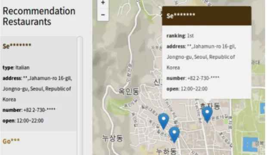Image resolution: width=267 pixels, height=155 pixels.
Task: Select the map pin near 옥인길
Action: (x=164, y=121)
